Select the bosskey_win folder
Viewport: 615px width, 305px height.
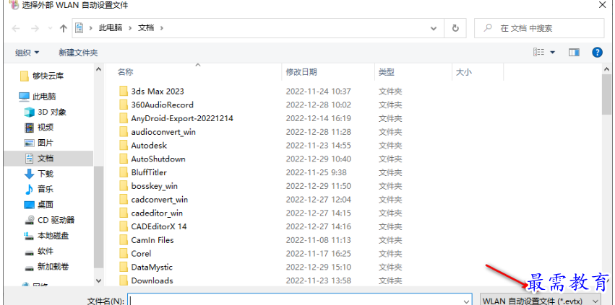click(x=154, y=186)
